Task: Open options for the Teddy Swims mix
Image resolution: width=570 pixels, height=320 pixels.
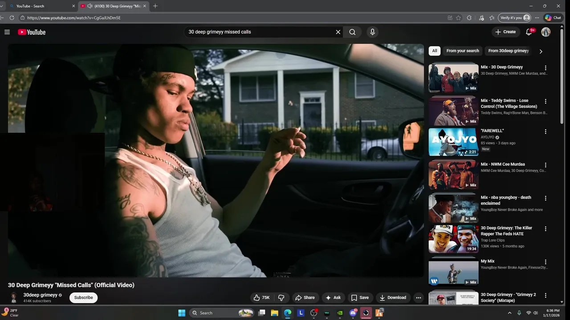Action: 546,101
